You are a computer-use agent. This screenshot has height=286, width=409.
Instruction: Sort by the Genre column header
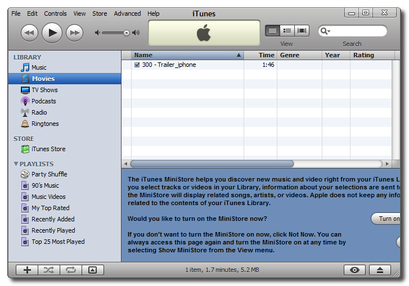(299, 55)
